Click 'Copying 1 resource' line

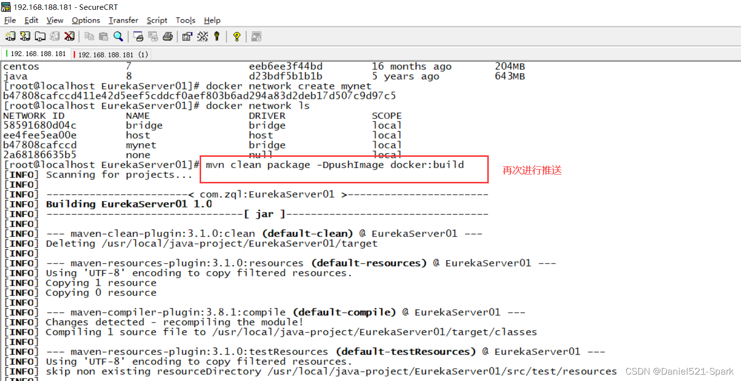(x=101, y=283)
